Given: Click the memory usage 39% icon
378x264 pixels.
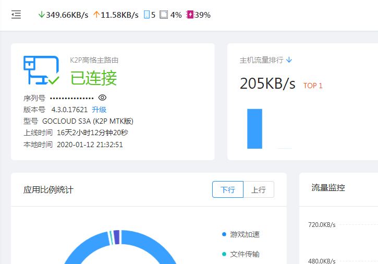Looking at the screenshot, I should pos(190,15).
